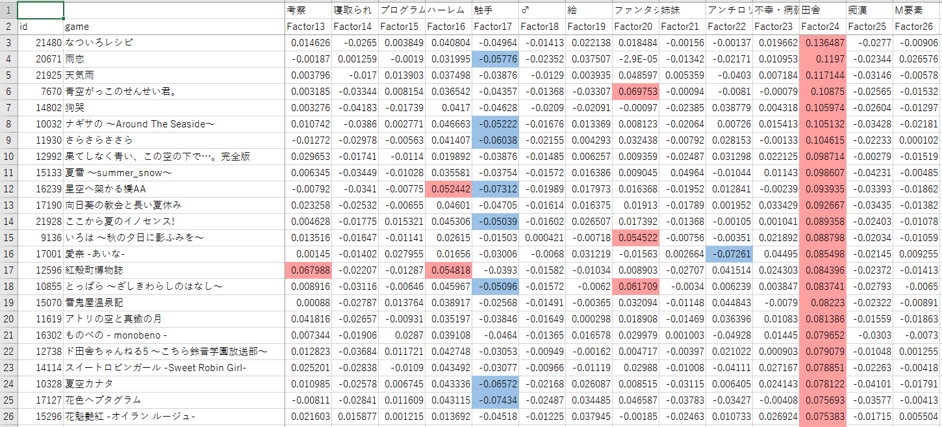Select the 田舎 label cell
Image resolution: width=942 pixels, height=427 pixels.
(x=822, y=10)
